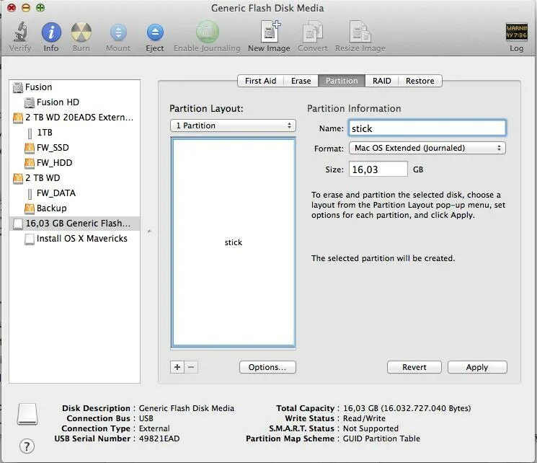
Task: Add a partition with plus button
Action: pyautogui.click(x=177, y=367)
